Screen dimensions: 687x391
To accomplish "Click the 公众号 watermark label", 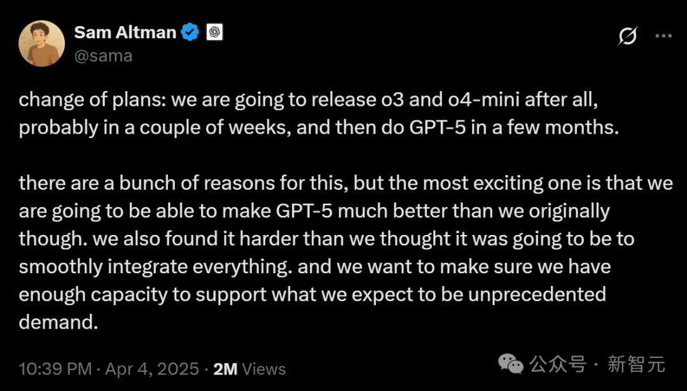I will 558,364.
